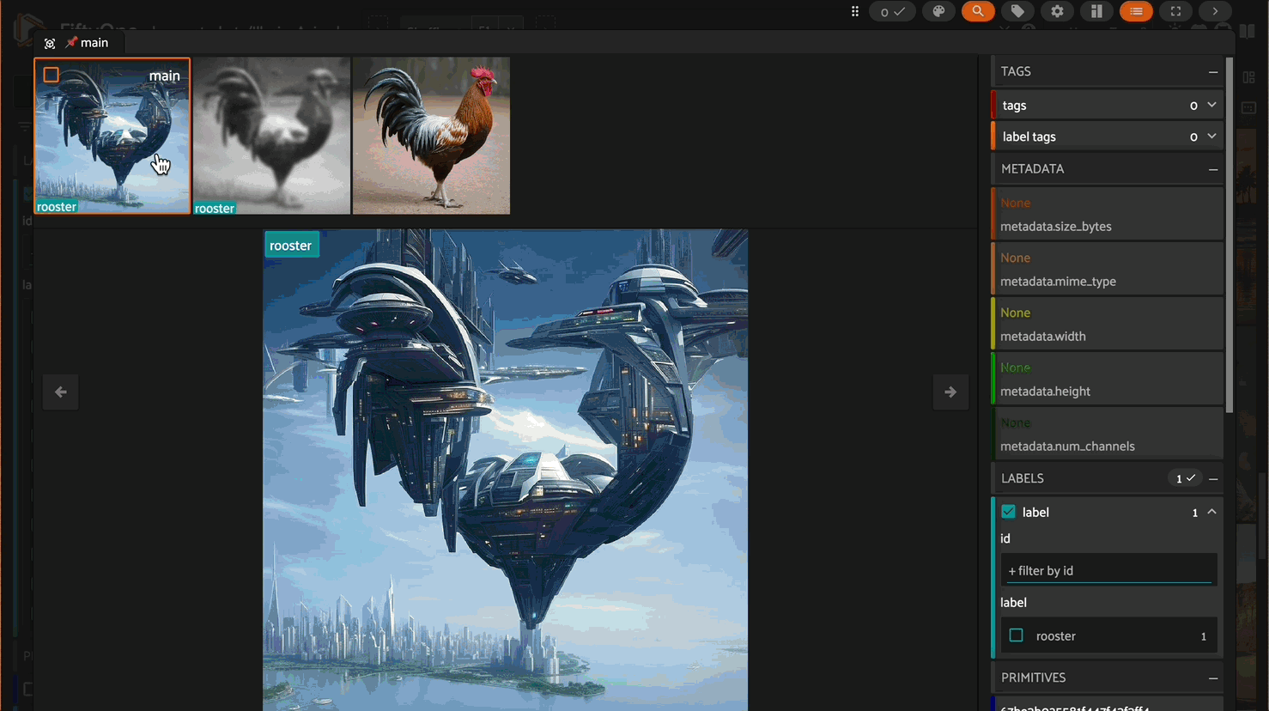The width and height of the screenshot is (1269, 711).
Task: Select the spaceship rooster thumbnail
Action: point(112,136)
